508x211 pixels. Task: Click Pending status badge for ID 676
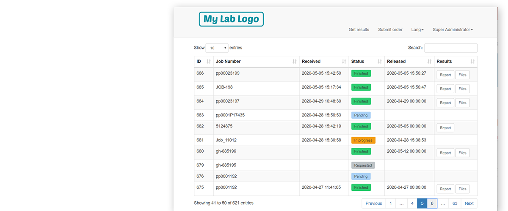[361, 176]
